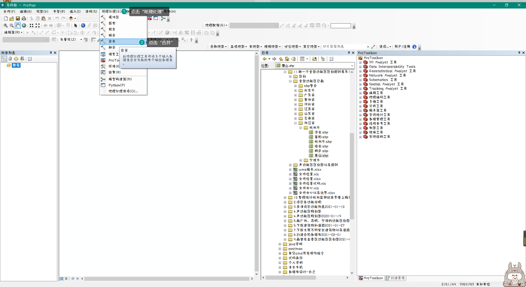Click the Catalog Back arrow
The image size is (526, 287).
coord(264,59)
